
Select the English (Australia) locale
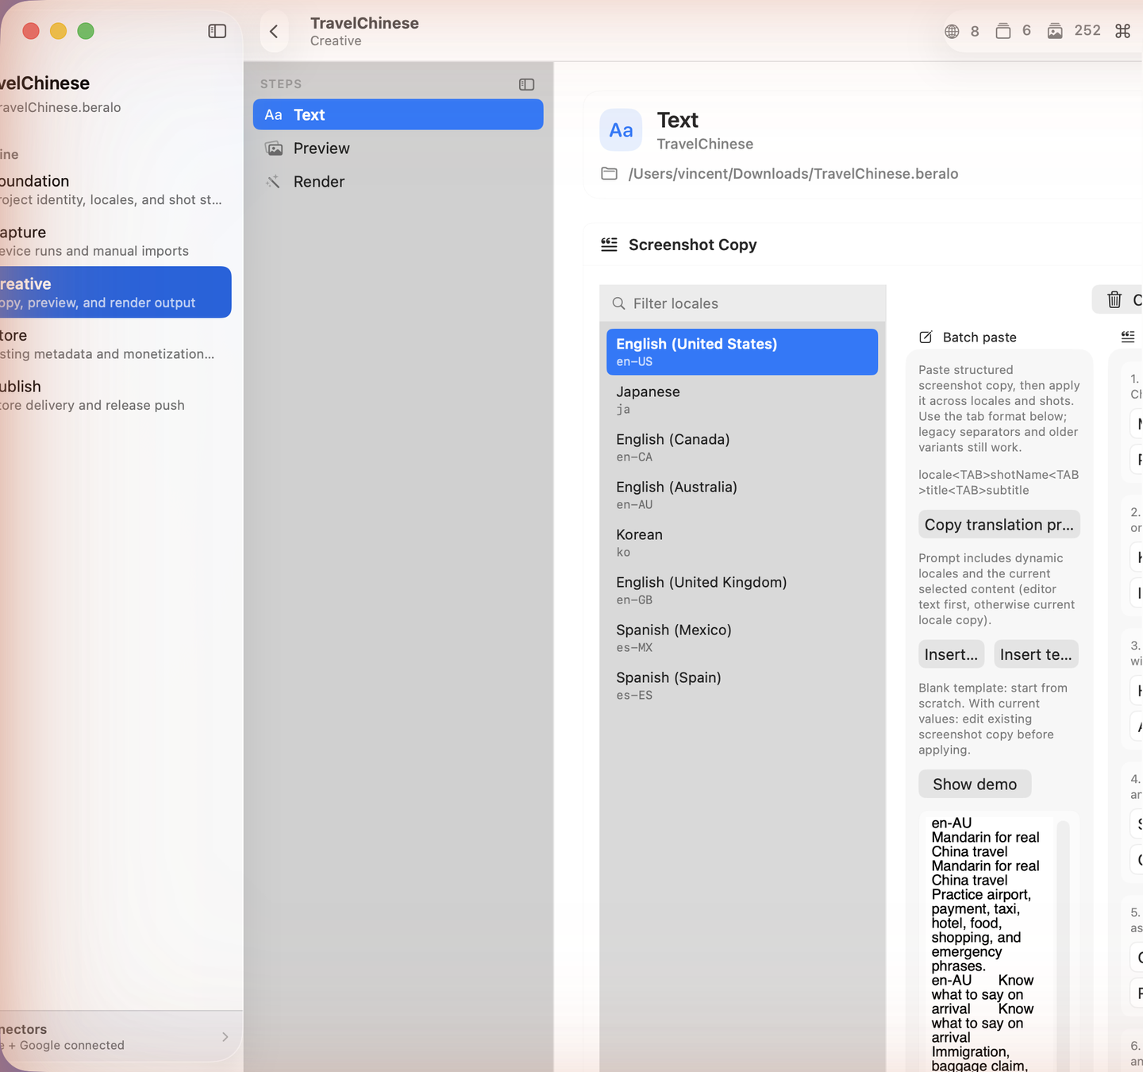(742, 495)
